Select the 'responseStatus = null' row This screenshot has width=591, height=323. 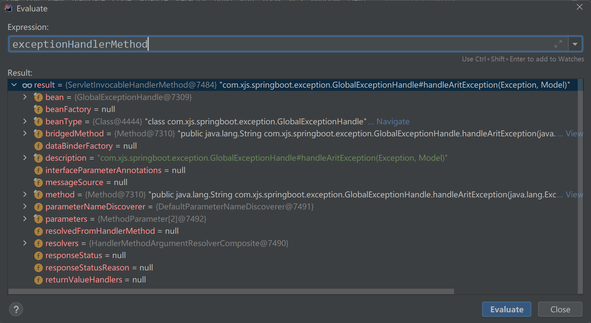(293, 255)
